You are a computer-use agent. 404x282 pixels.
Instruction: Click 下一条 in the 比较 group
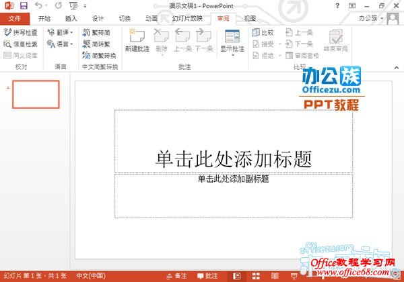click(x=300, y=44)
